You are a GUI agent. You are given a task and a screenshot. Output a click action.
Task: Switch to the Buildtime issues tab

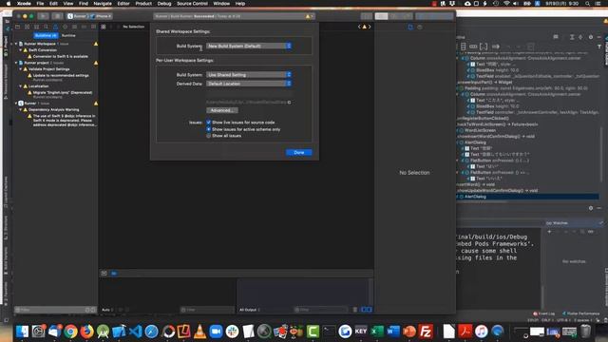coord(46,35)
